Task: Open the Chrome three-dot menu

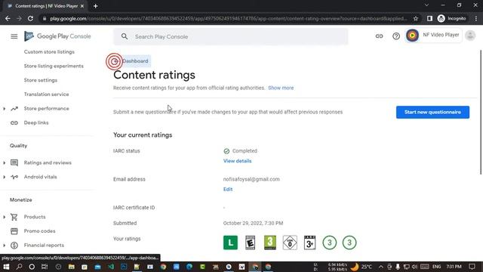Action: tap(476, 18)
